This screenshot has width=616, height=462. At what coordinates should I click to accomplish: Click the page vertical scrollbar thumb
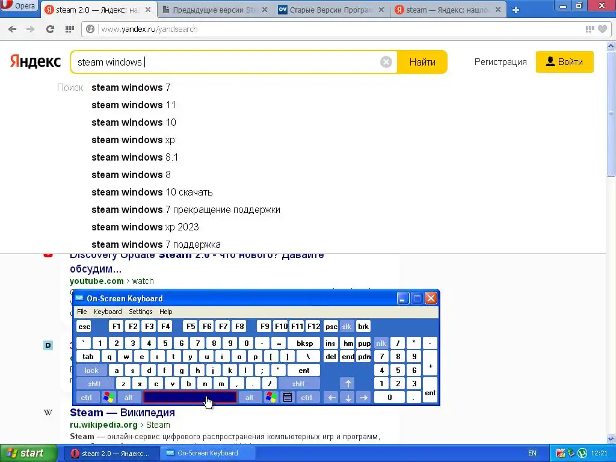point(611,114)
